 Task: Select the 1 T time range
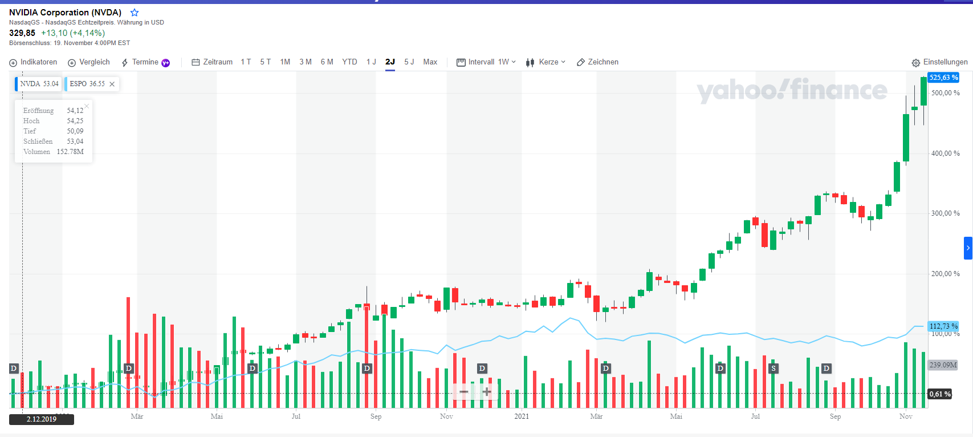(x=246, y=62)
